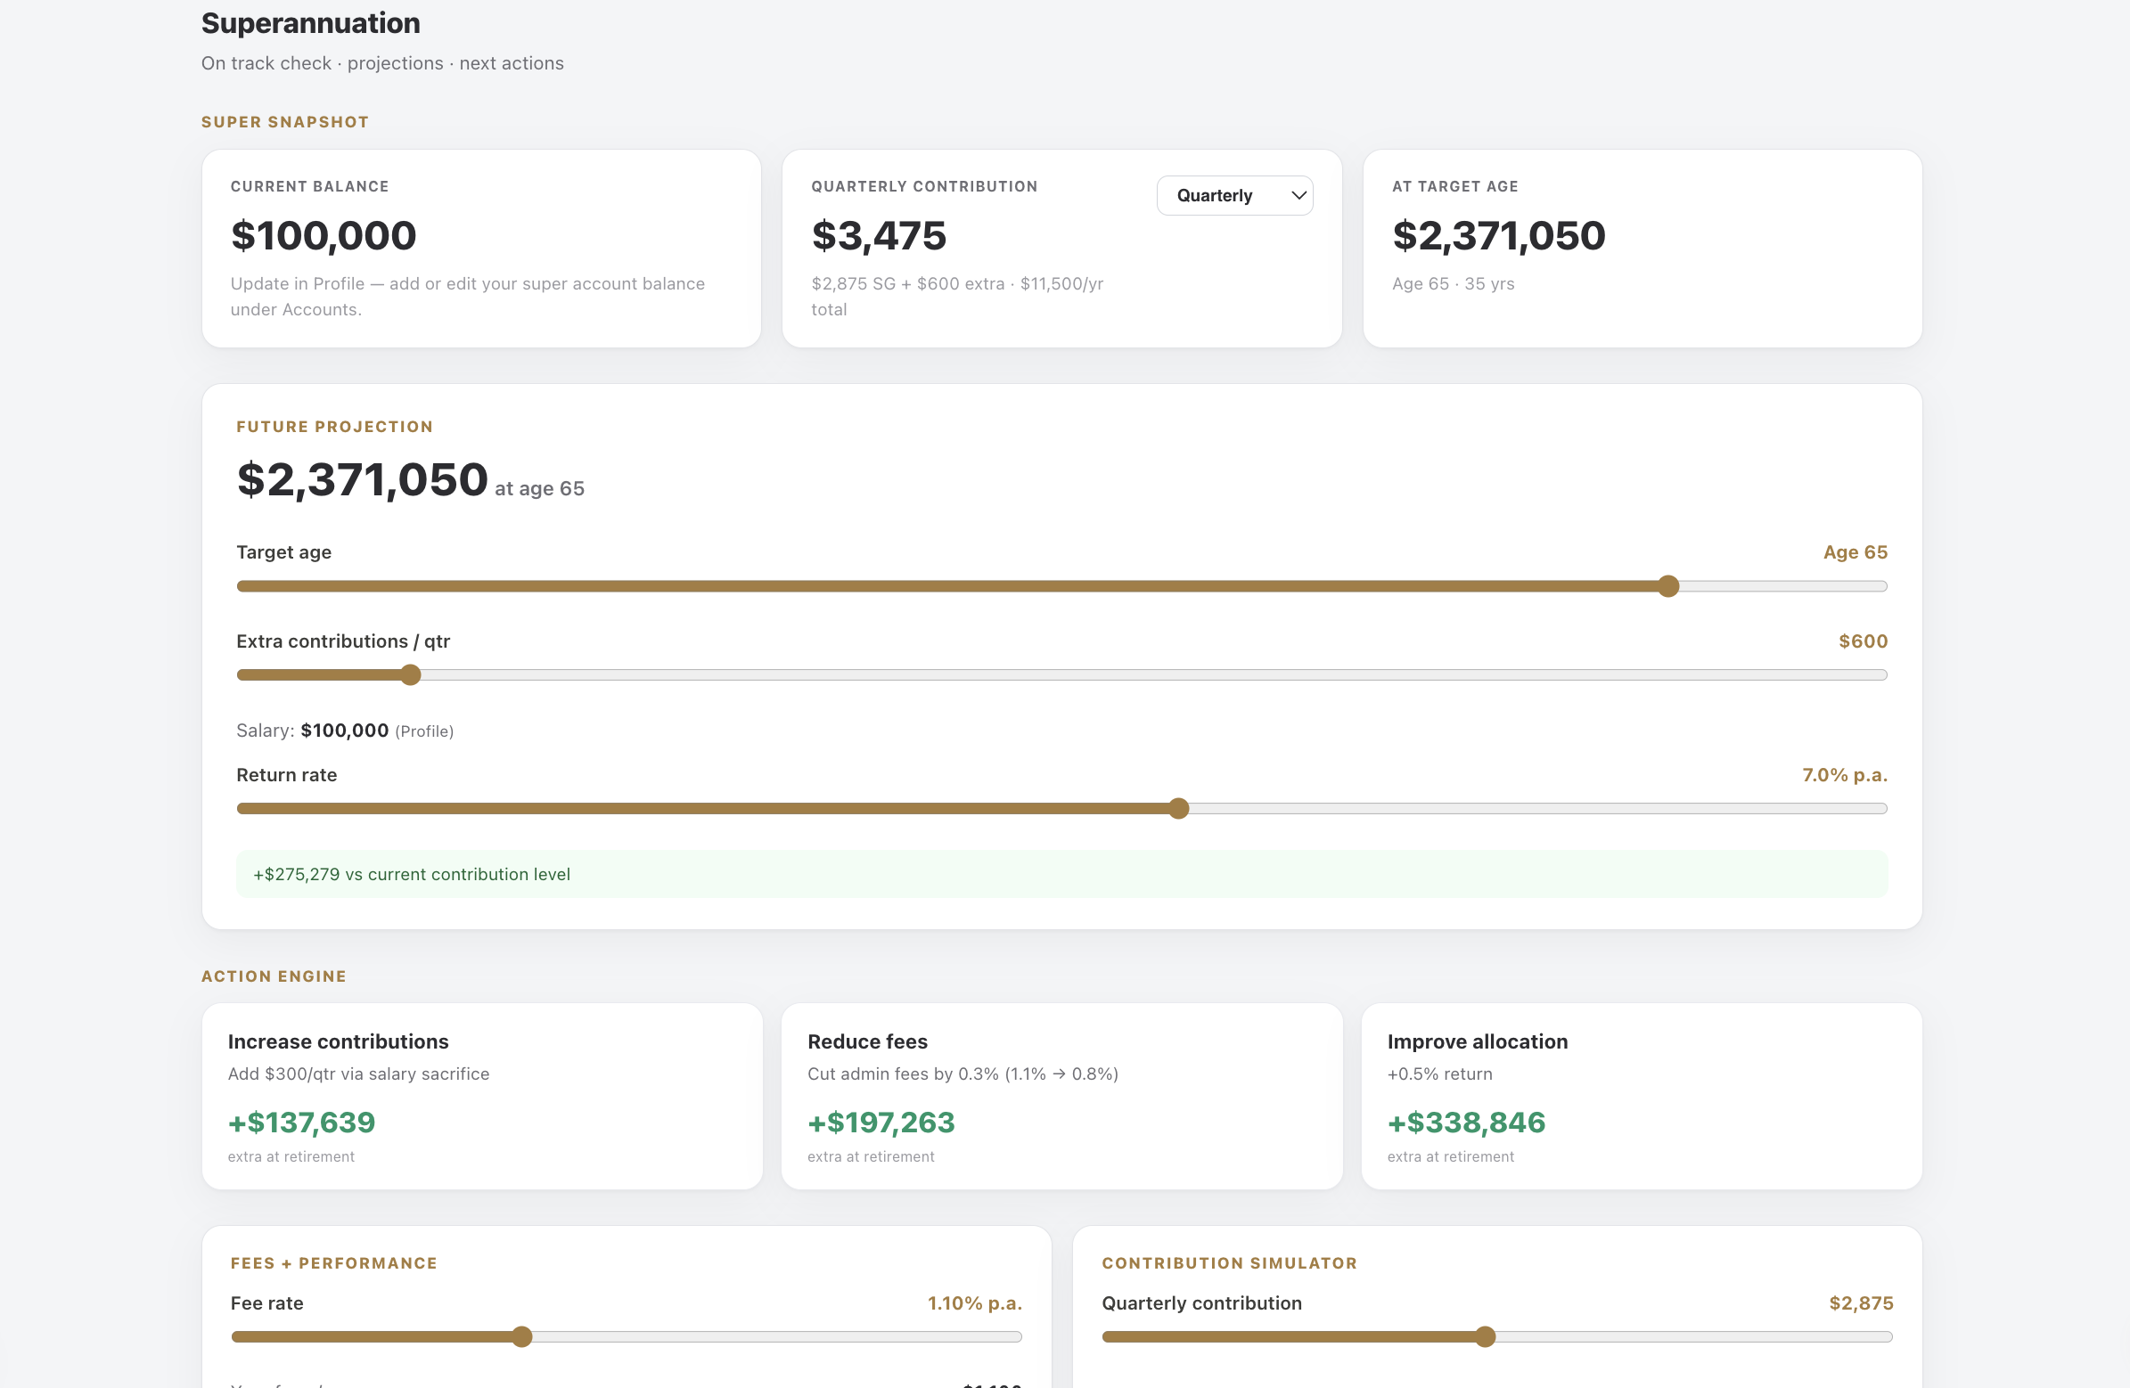
Task: Click the $2,371,050 future projection figure
Action: [362, 479]
